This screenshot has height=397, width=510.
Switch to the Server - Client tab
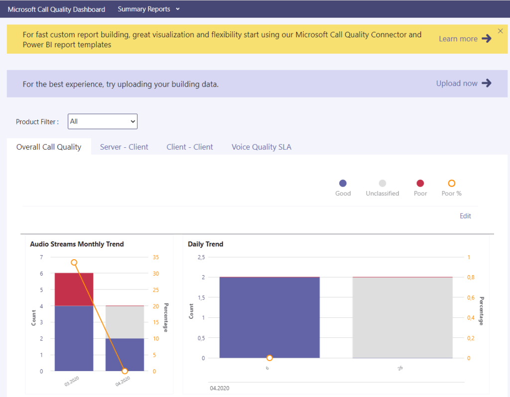(124, 147)
